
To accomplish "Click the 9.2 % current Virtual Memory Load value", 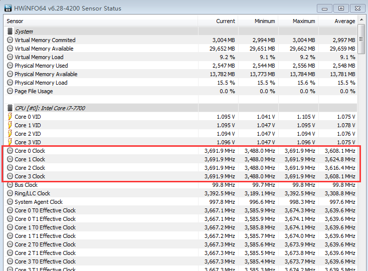I will (x=227, y=57).
